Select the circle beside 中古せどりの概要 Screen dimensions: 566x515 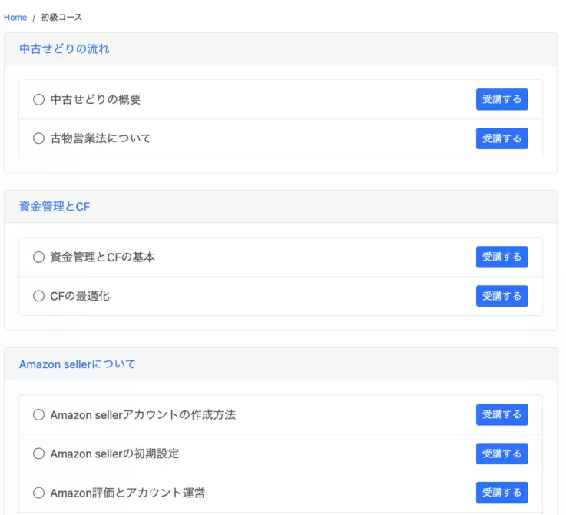38,99
